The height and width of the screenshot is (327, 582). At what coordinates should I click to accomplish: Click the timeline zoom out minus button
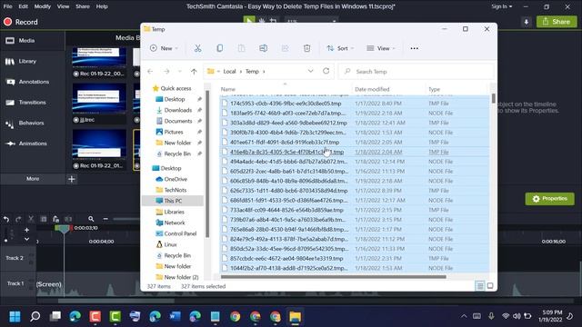click(105, 219)
